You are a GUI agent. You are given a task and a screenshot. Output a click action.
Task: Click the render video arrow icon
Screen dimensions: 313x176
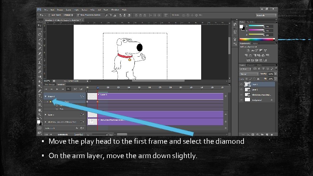pyautogui.click(x=51, y=135)
